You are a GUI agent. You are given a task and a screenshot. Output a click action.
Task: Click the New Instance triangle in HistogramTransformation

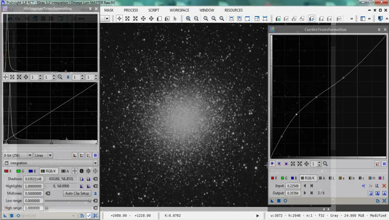tap(5, 215)
